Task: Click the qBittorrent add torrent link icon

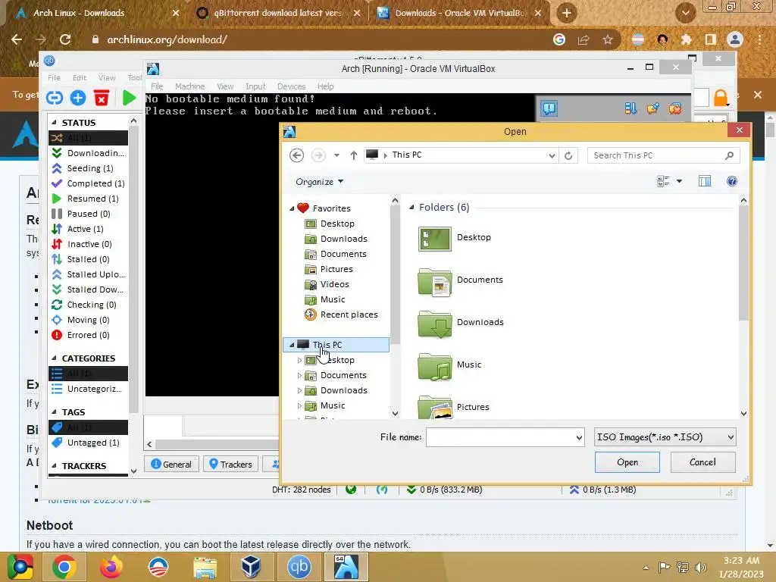Action: point(55,98)
